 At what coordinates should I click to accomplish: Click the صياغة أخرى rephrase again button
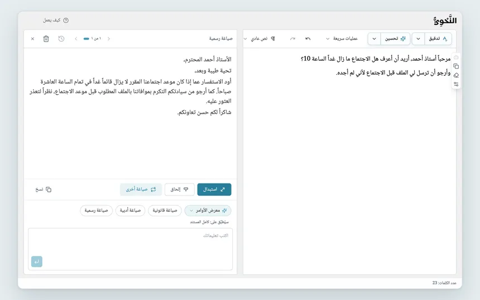[x=141, y=189]
